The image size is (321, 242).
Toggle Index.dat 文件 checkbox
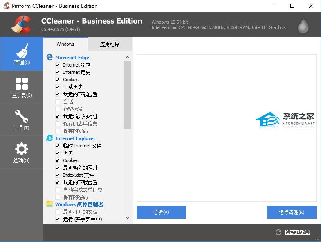[x=58, y=175]
